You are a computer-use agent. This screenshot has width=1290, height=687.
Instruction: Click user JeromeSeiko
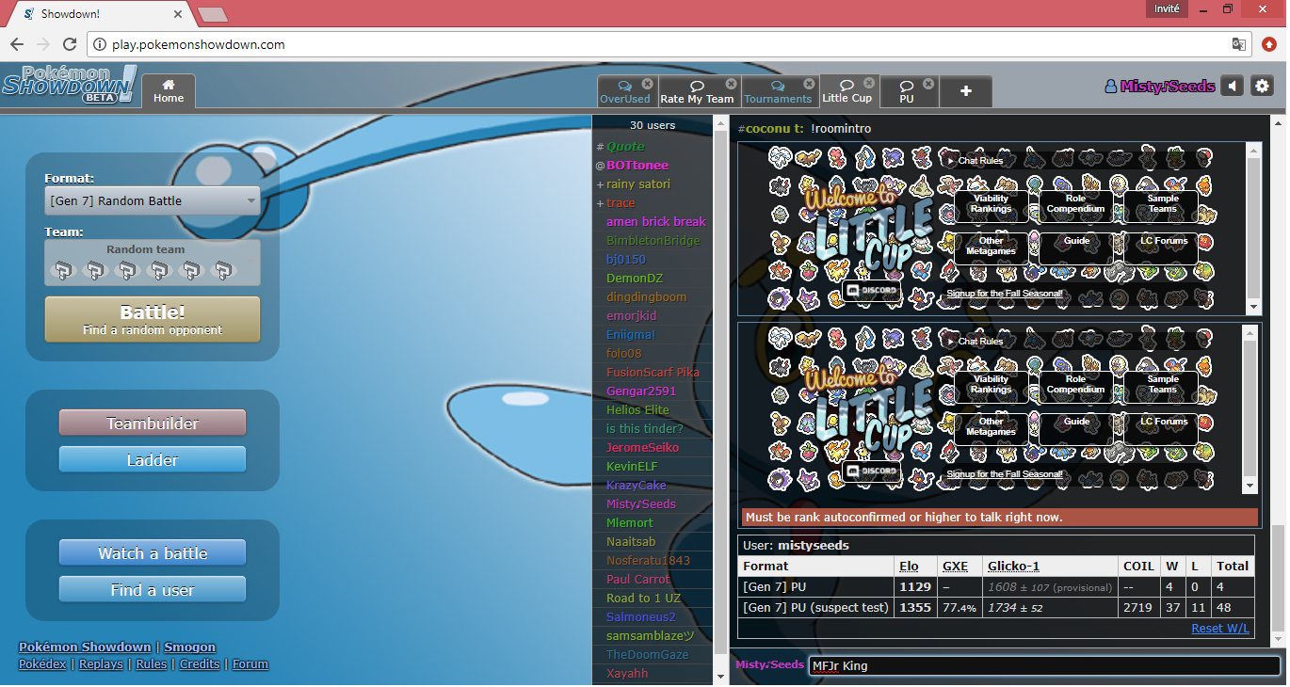point(652,447)
